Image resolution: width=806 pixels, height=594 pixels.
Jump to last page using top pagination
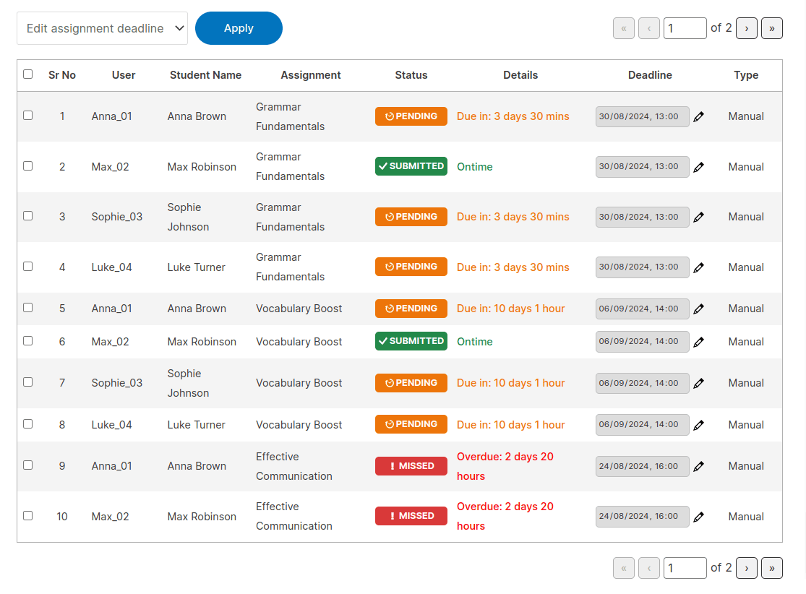[x=771, y=28]
